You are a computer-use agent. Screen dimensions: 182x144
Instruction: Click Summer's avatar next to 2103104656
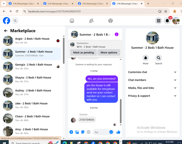point(74,120)
